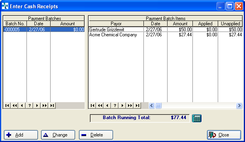Select the Acme Chemical Company row
Screen dimensions: 245x142
[x=166, y=35]
